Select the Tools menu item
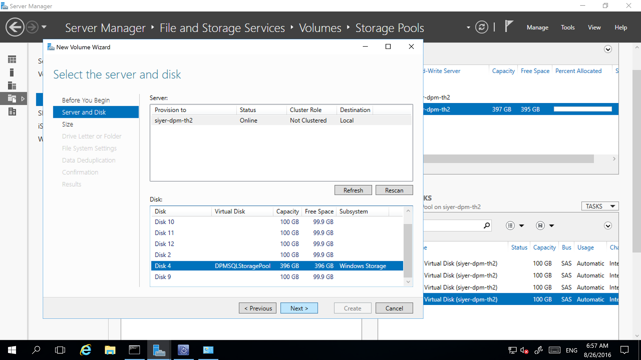 pos(568,27)
